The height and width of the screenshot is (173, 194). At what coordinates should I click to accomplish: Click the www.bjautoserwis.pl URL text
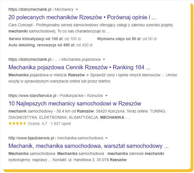[31, 138]
